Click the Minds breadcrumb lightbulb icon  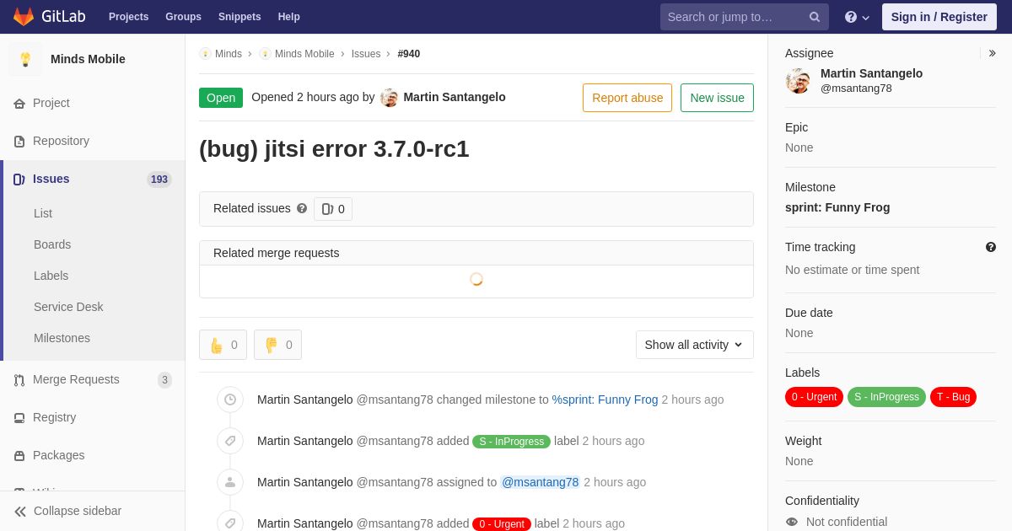click(205, 54)
